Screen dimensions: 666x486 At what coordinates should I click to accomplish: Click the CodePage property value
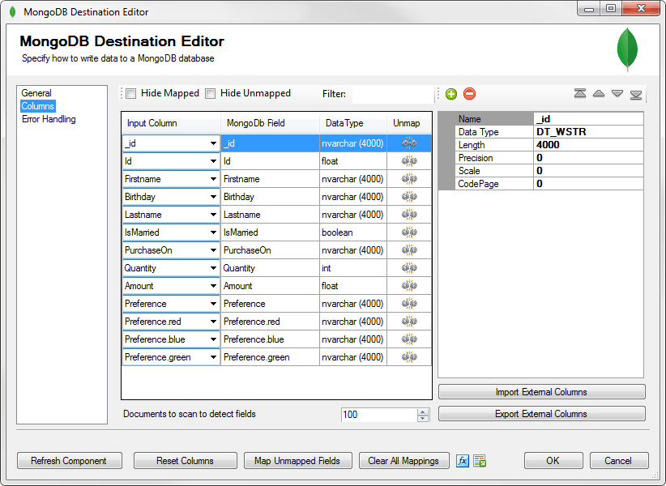588,184
